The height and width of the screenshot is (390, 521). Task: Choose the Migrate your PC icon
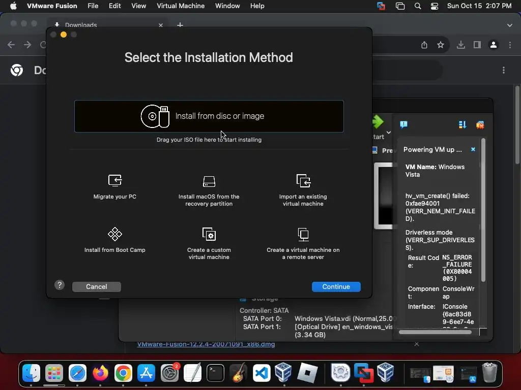[115, 180]
